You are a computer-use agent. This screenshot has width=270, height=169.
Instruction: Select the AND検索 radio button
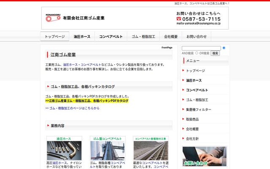click(224, 48)
